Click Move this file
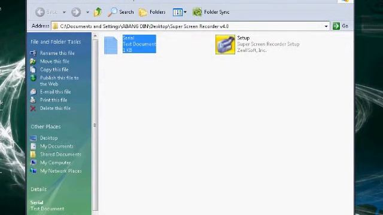This screenshot has height=215, width=383. click(x=54, y=62)
